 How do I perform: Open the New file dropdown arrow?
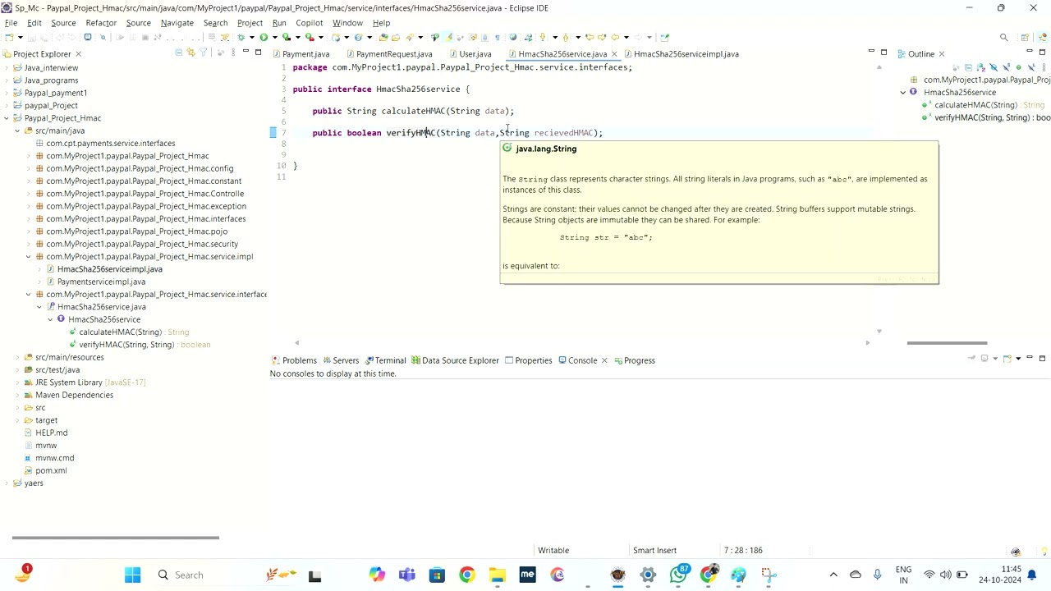coord(20,37)
